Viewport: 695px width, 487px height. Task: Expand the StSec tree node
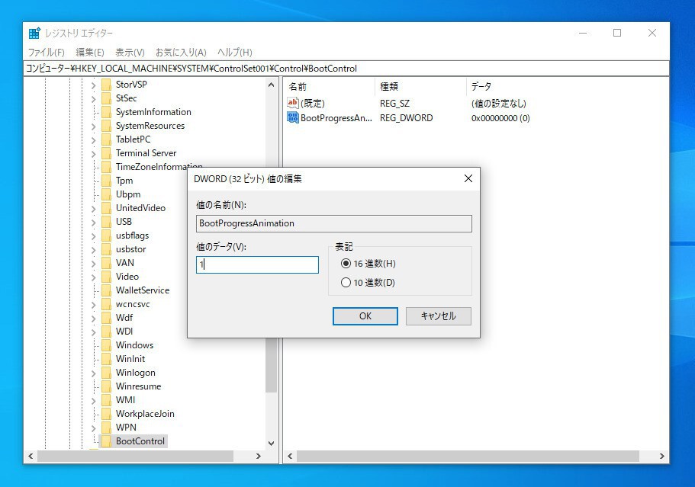(x=93, y=99)
